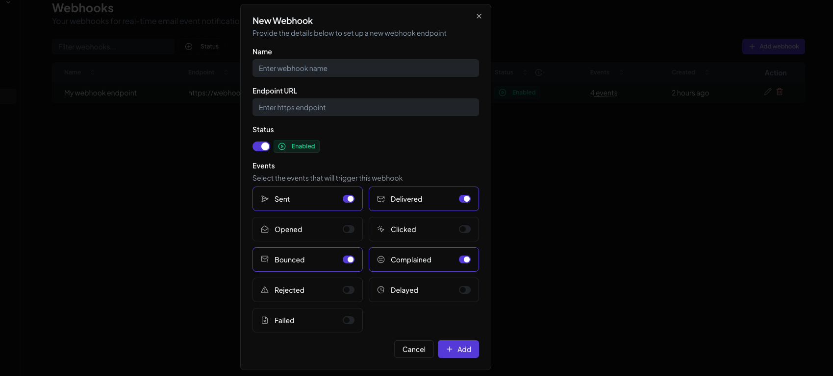The width and height of the screenshot is (833, 376).
Task: Click the Complained sad face icon
Action: 381,259
